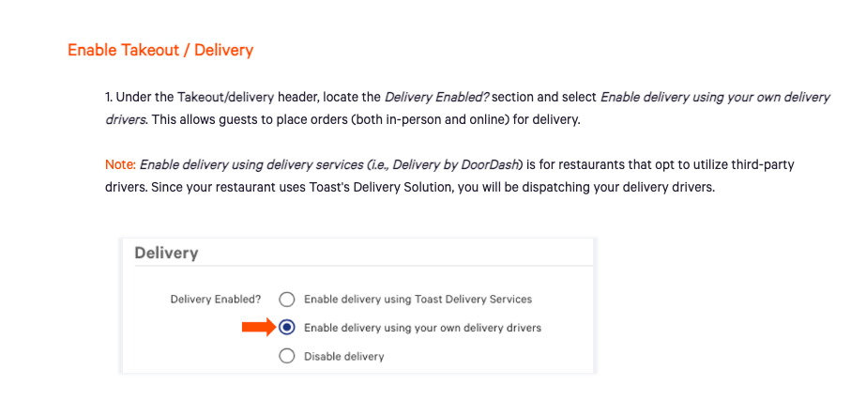Click the 'Delivery' section header in the panel

(166, 253)
